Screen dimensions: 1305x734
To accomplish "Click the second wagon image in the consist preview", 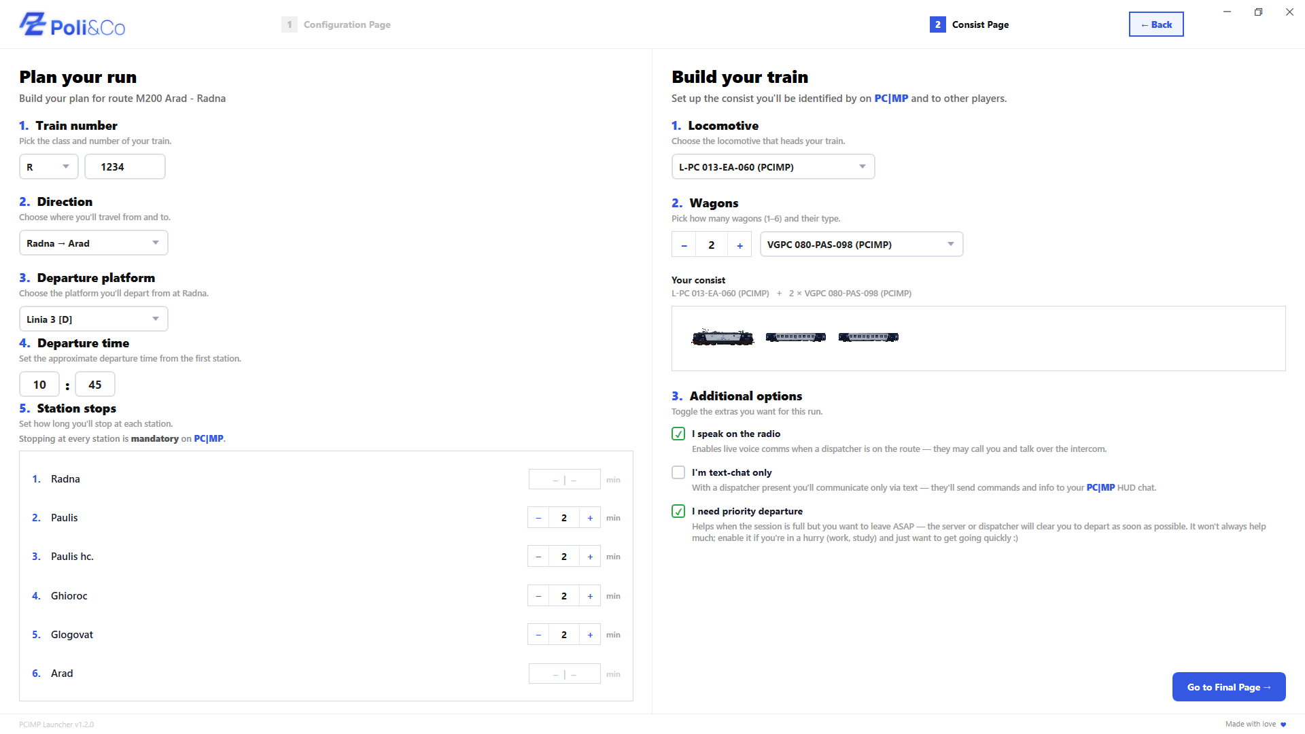I will 869,337.
